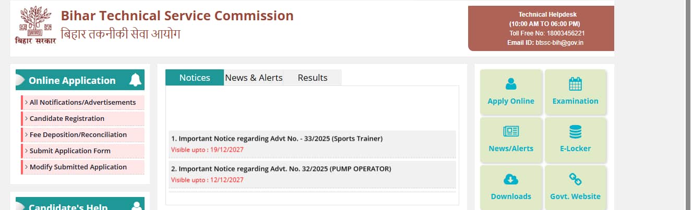692x210 pixels.
Task: Open the News & Alerts tab
Action: [x=254, y=78]
